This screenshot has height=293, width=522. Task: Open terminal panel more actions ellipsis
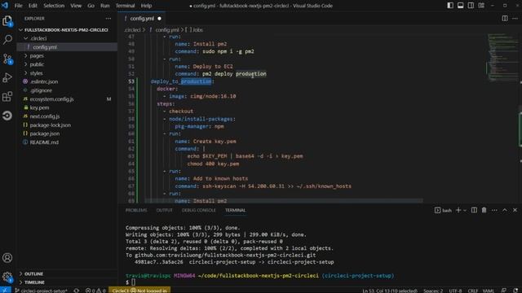coord(494,210)
